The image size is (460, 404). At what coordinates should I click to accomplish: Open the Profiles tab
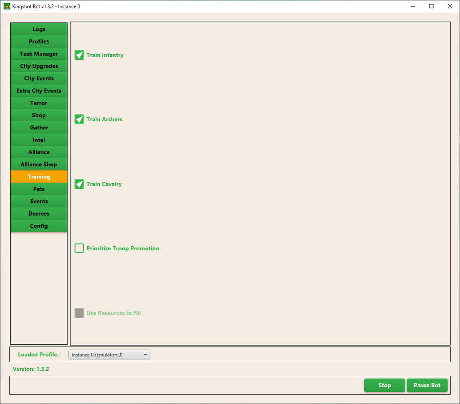coord(39,41)
